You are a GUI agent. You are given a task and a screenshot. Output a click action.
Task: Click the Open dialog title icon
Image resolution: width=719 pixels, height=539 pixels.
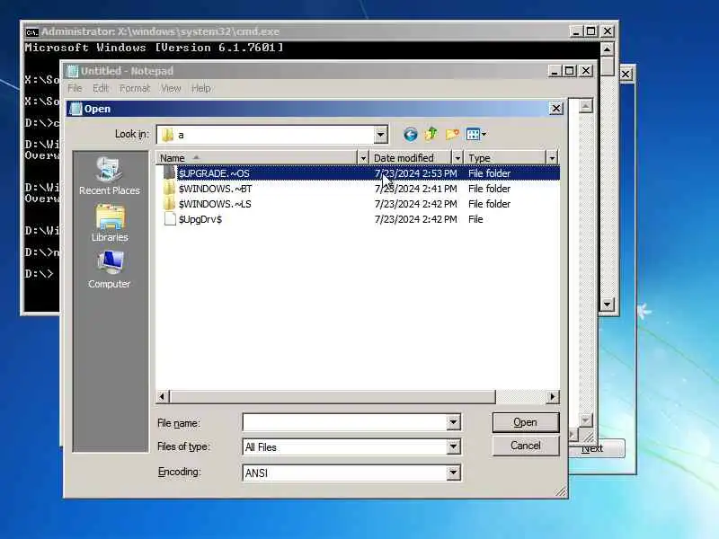coord(75,109)
